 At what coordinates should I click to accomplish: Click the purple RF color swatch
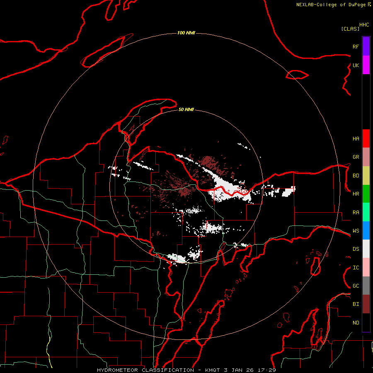coord(366,46)
